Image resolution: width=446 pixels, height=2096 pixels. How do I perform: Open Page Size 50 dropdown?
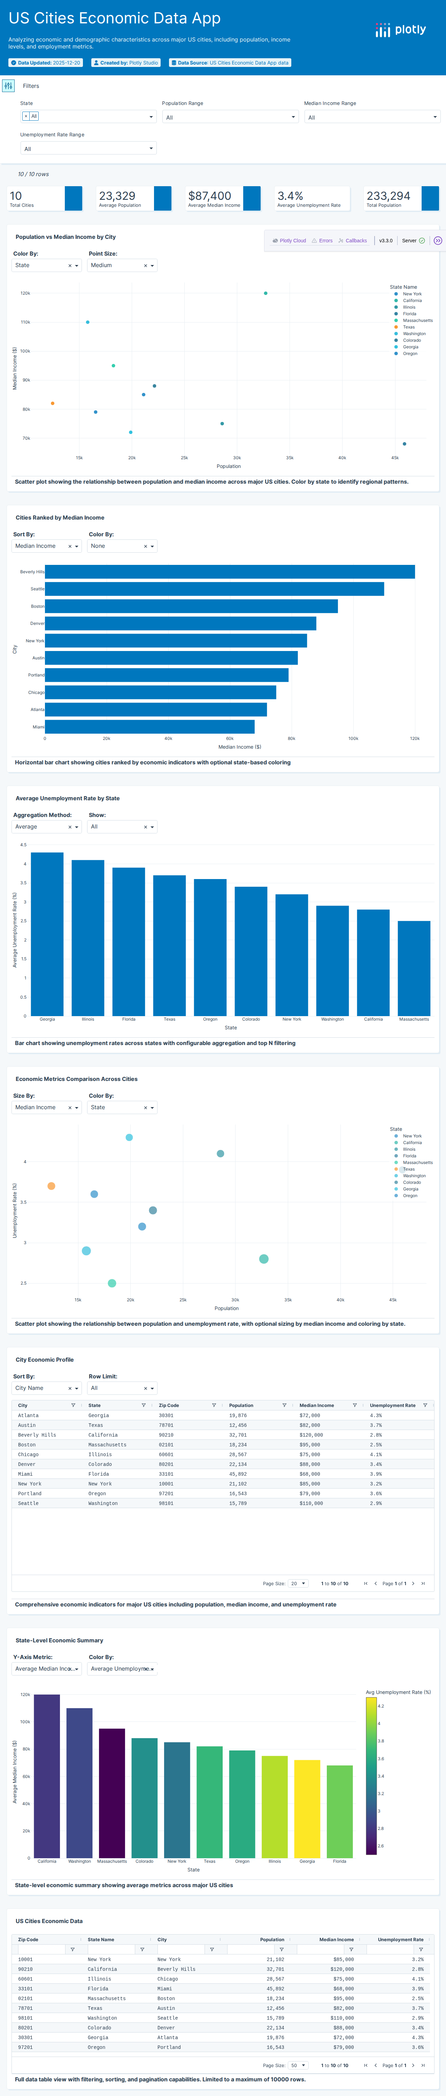click(298, 2065)
